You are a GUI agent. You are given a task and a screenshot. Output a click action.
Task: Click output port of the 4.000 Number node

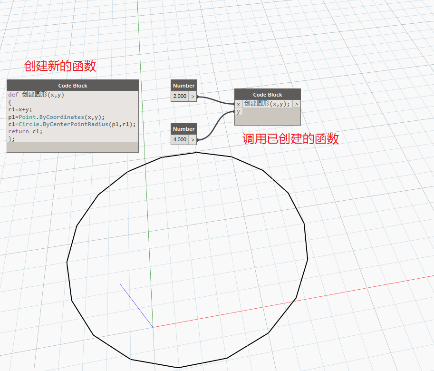(x=193, y=139)
